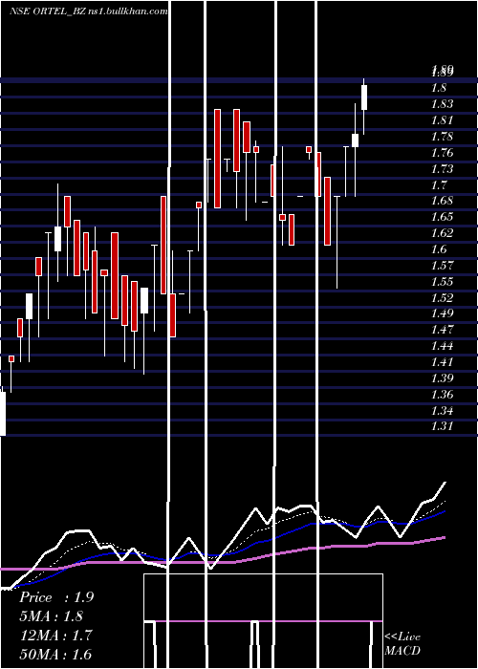This screenshot has width=478, height=669.
Task: Click the 1.73 price axis label
Action: click(442, 169)
